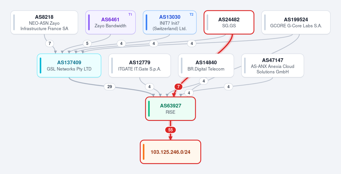Image resolution: width=341 pixels, height=174 pixels.
Task: Click the AS12779 ITGATE node
Action: click(140, 65)
